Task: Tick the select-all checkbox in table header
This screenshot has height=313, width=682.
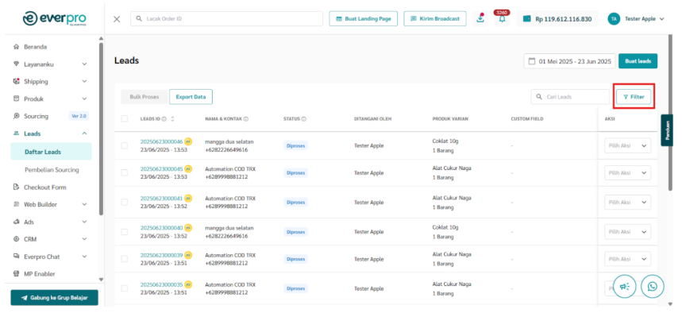Action: coord(125,118)
